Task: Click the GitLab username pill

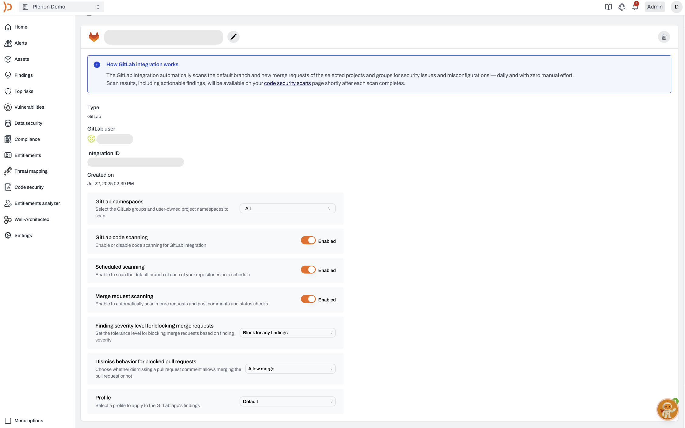Action: (x=115, y=139)
